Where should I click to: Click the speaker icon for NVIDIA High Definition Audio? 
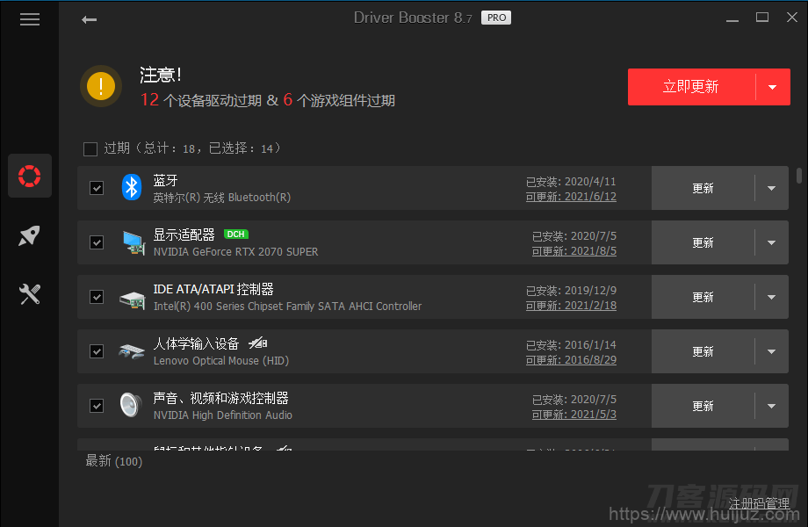click(x=131, y=405)
